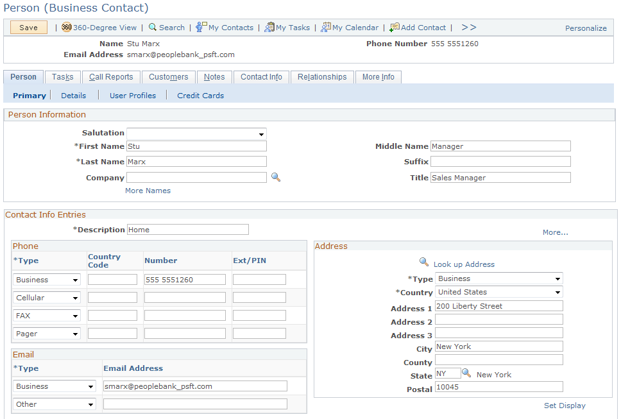Click the Business phone Number field
This screenshot has width=621, height=419.
[x=185, y=280]
